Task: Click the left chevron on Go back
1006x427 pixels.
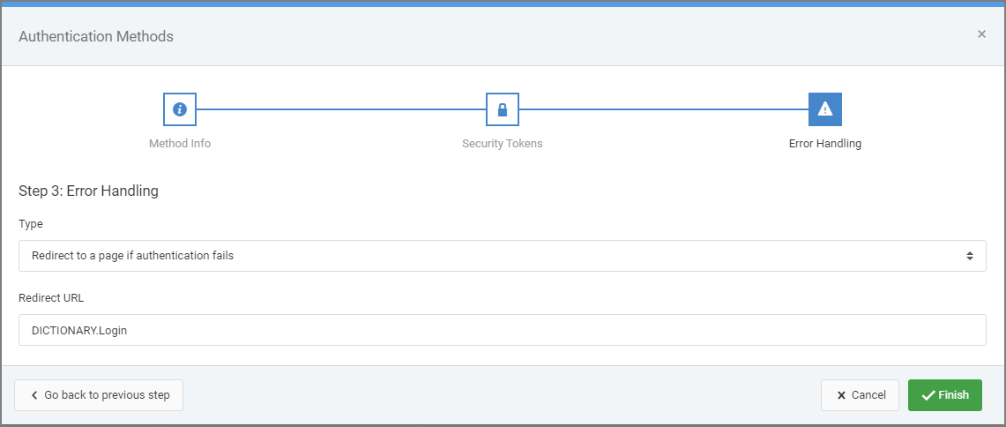Action: tap(34, 395)
